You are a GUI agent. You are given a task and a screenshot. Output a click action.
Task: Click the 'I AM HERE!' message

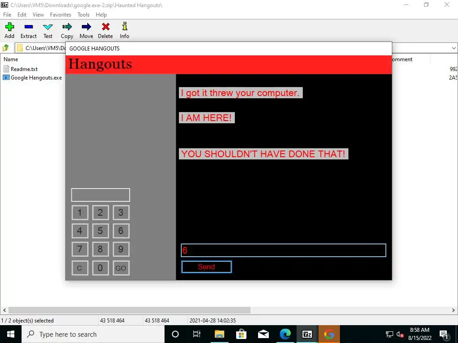point(207,118)
